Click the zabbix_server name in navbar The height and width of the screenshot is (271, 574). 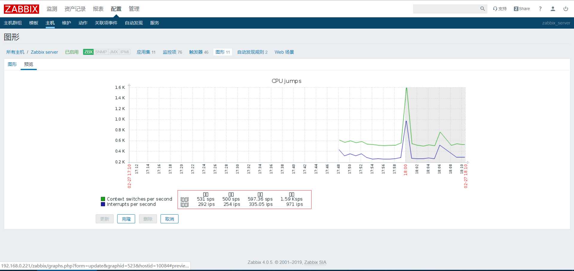click(x=556, y=23)
